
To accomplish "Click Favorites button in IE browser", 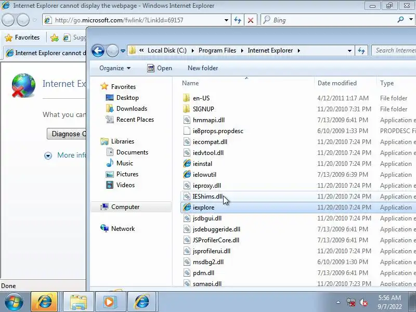I will pyautogui.click(x=22, y=37).
